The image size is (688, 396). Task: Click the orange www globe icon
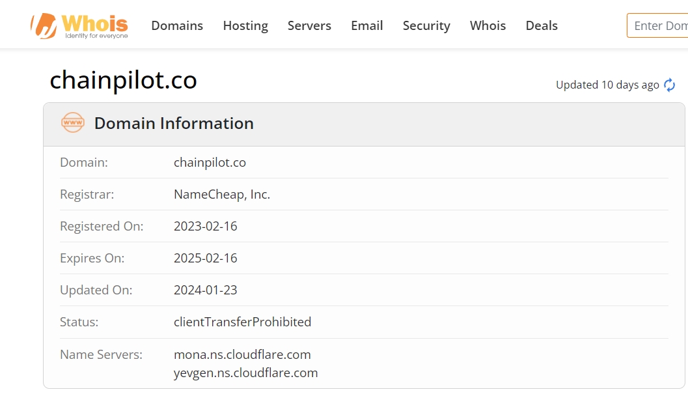(72, 122)
